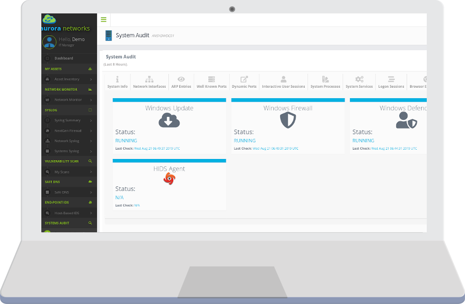Click the Safe DNS item icon
465x304 pixels.
tap(48, 193)
